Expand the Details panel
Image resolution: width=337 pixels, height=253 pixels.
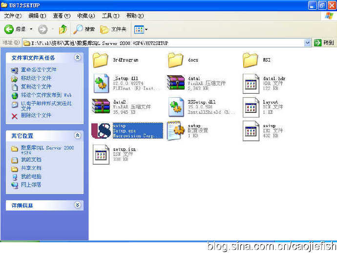(78, 205)
